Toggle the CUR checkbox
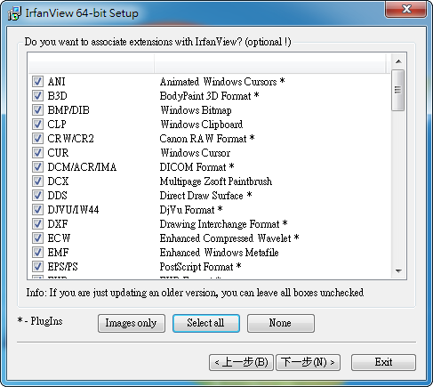The image size is (433, 387). [x=37, y=153]
